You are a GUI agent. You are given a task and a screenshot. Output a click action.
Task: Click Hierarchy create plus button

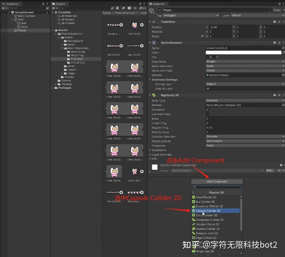4,8
